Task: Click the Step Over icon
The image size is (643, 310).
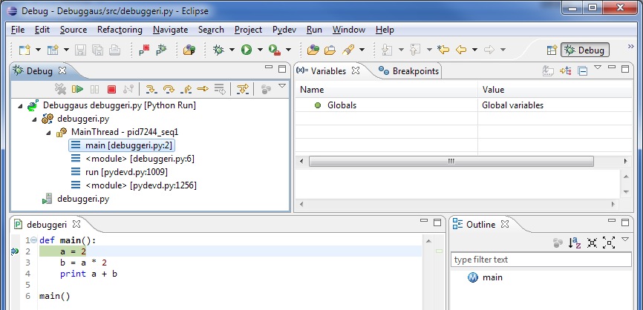Action: [169, 89]
